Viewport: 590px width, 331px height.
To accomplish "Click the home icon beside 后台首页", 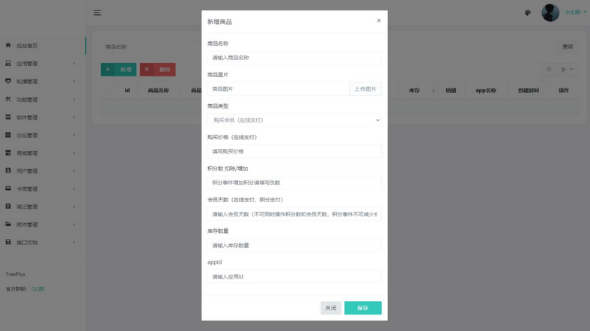I will (8, 45).
